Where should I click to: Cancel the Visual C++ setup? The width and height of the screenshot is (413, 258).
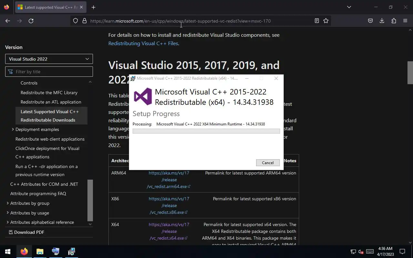pos(268,163)
